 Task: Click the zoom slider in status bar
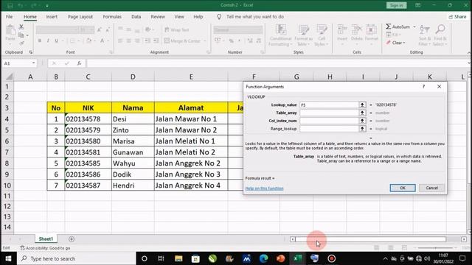pyautogui.click(x=435, y=248)
